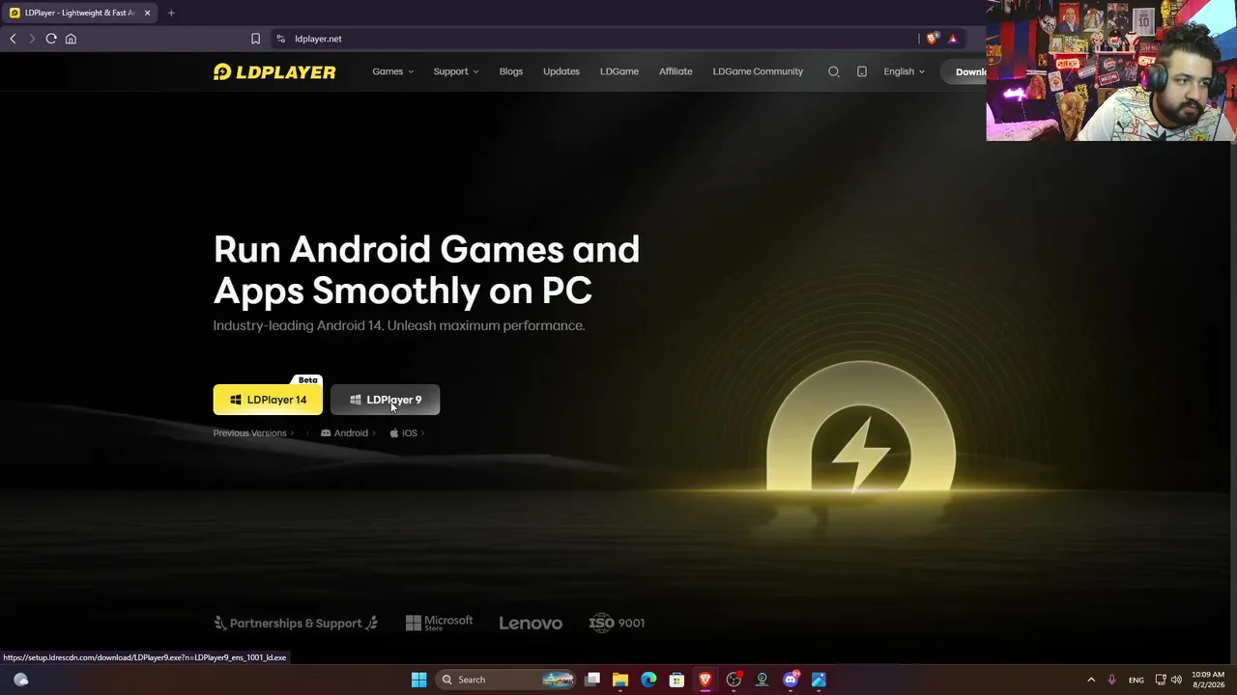Click the browser forward arrow
1237x695 pixels.
tap(31, 39)
